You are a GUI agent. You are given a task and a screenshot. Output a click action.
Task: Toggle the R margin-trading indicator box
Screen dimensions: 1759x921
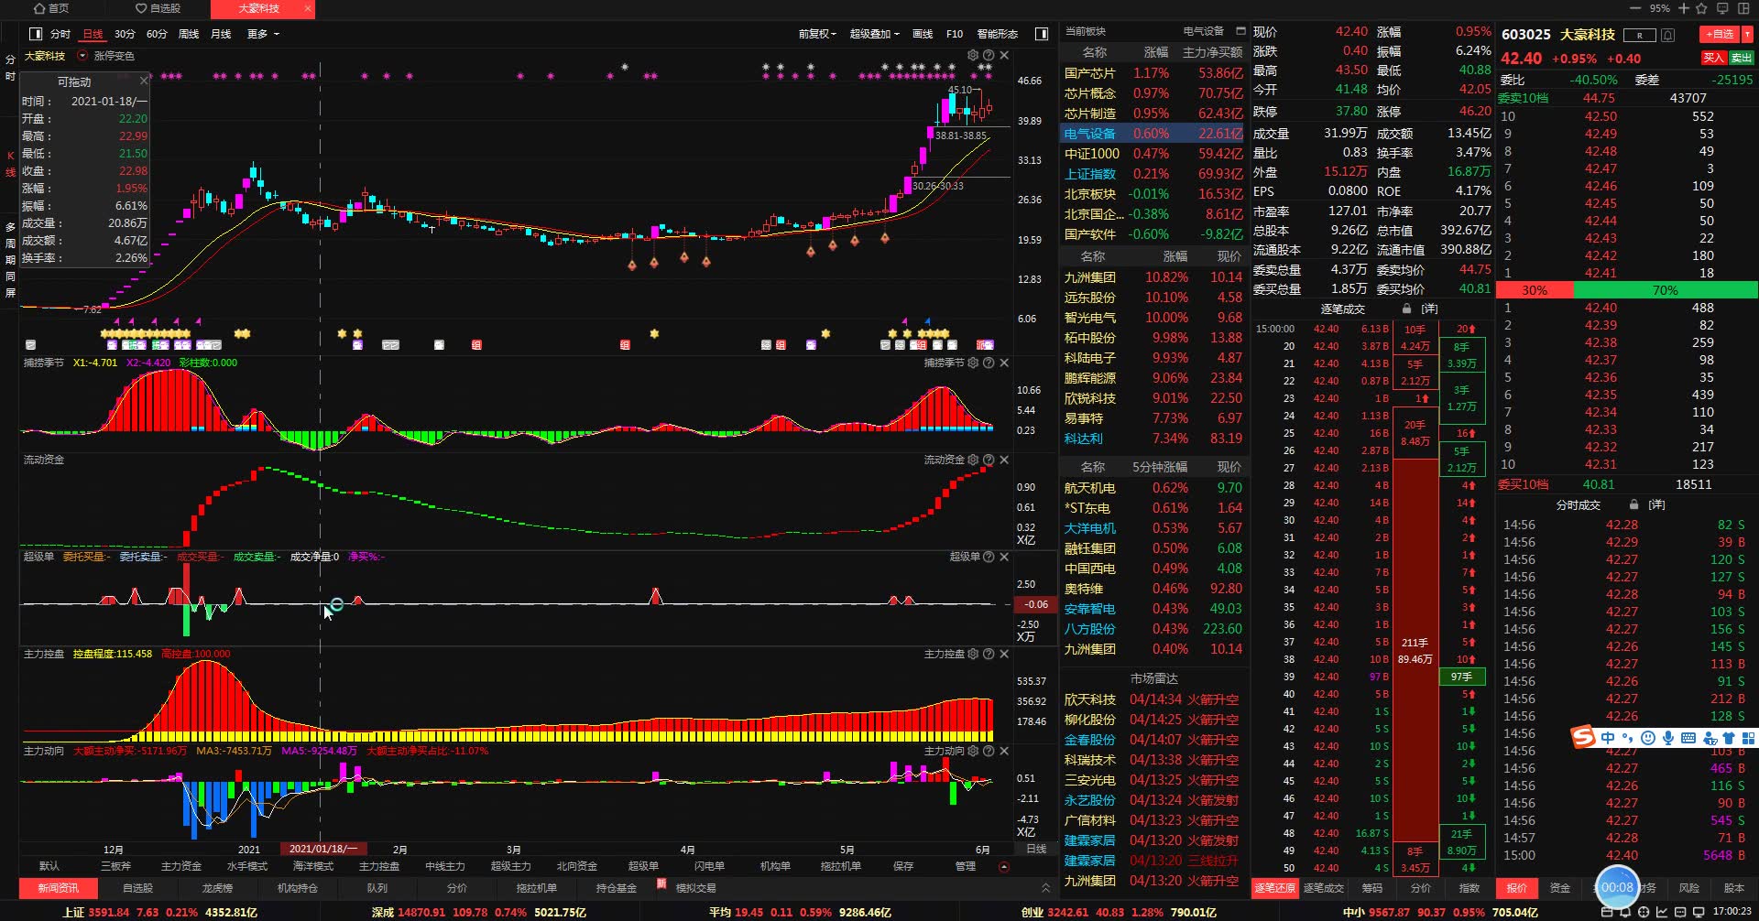[1639, 35]
